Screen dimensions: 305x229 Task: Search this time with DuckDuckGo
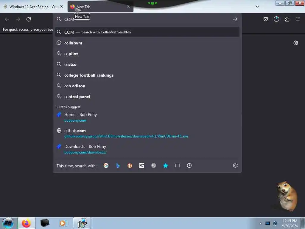[x=130, y=165]
